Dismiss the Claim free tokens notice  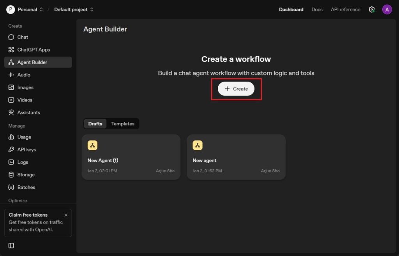[x=66, y=215]
